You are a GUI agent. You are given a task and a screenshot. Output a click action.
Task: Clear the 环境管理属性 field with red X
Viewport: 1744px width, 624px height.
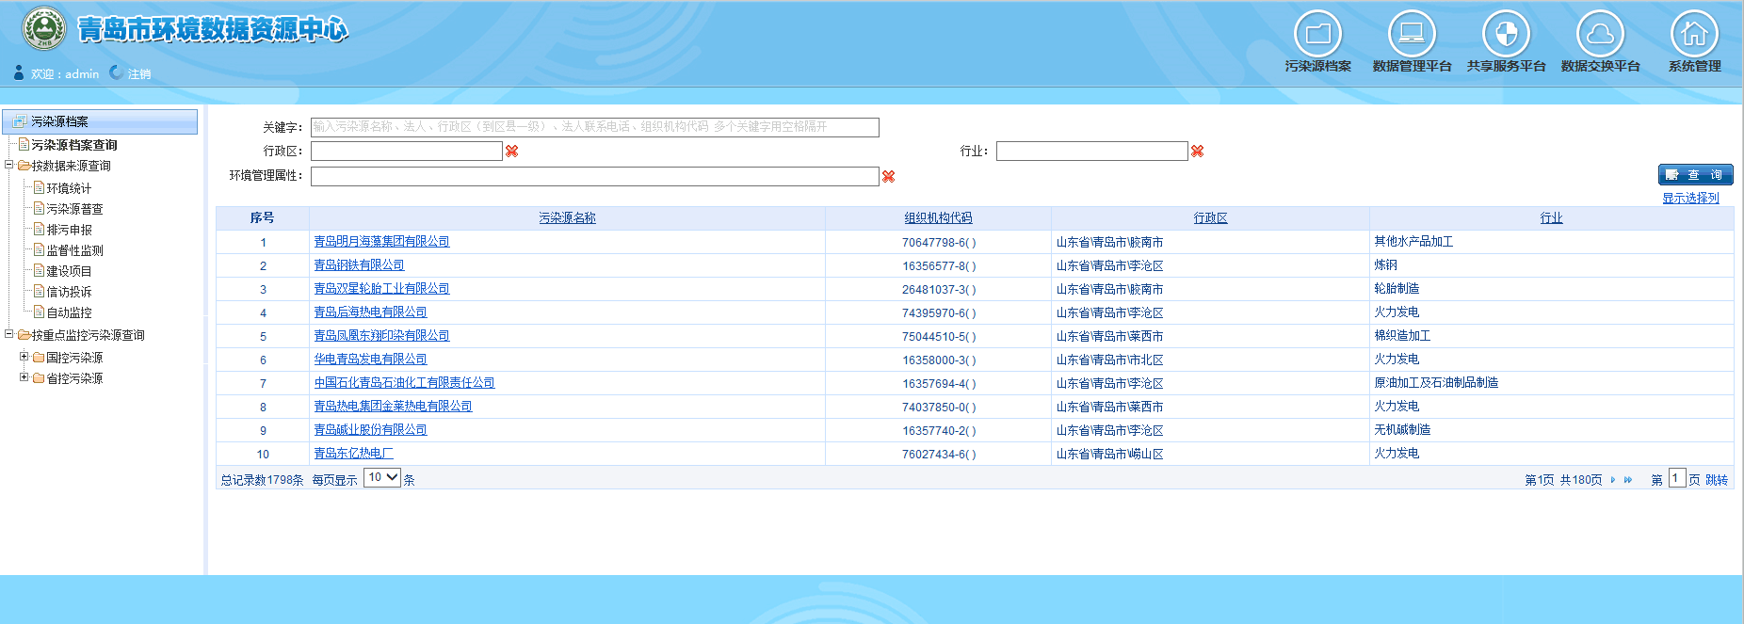tap(888, 177)
